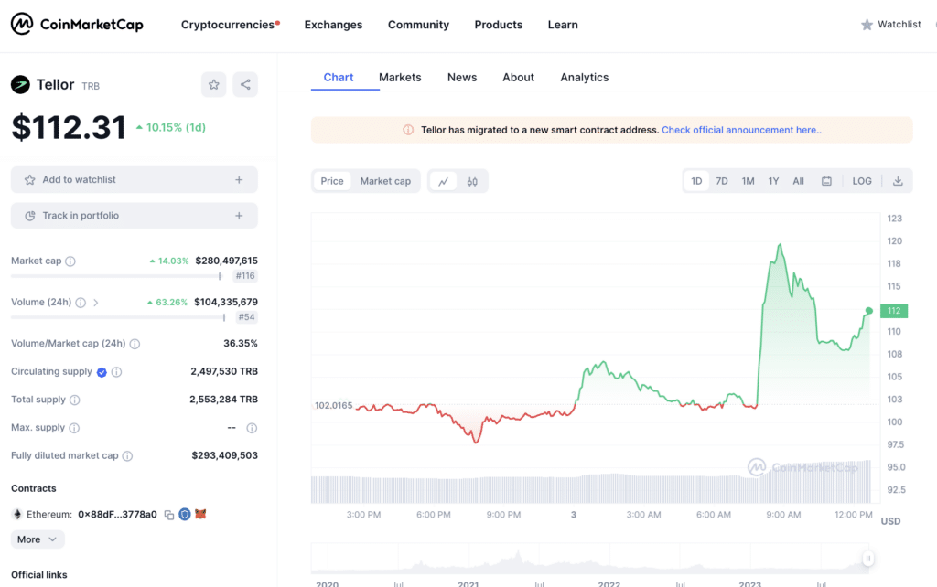This screenshot has height=587, width=937.
Task: Toggle LOG scale on chart
Action: (862, 181)
